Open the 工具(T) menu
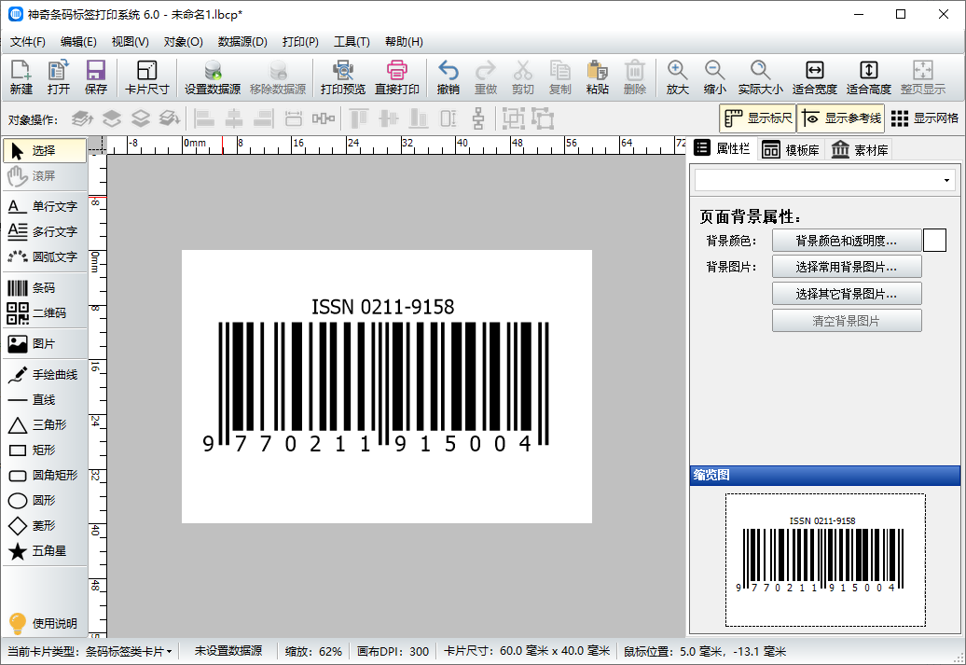966x665 pixels. coord(352,42)
